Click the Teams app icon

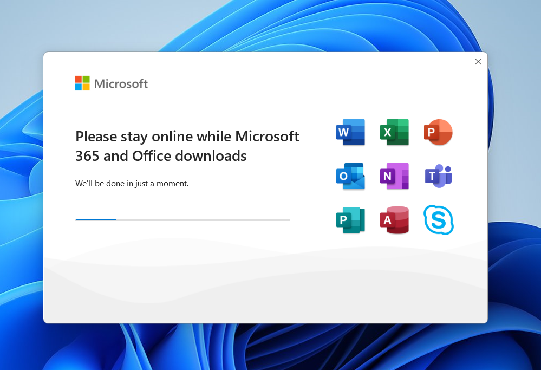tap(438, 176)
